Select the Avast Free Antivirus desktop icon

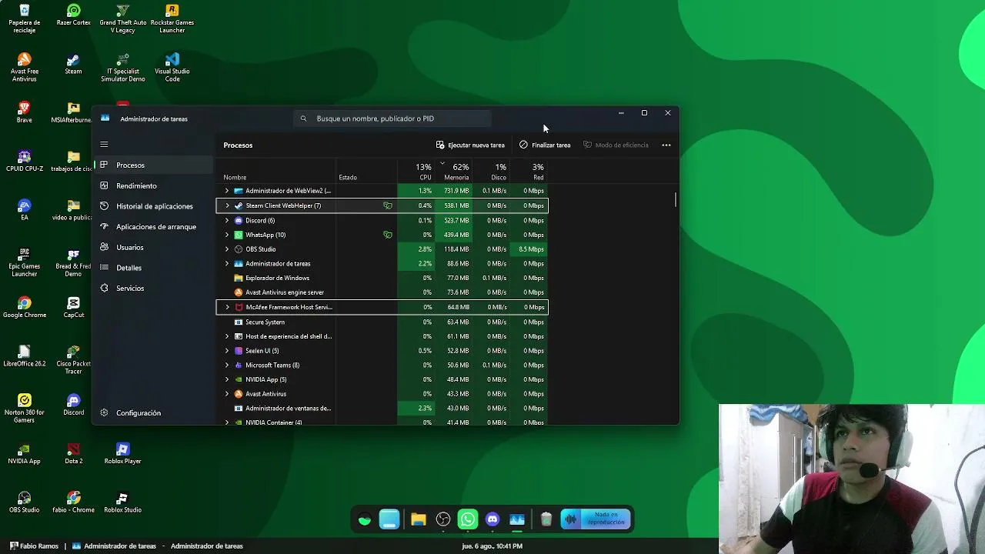[x=24, y=68]
